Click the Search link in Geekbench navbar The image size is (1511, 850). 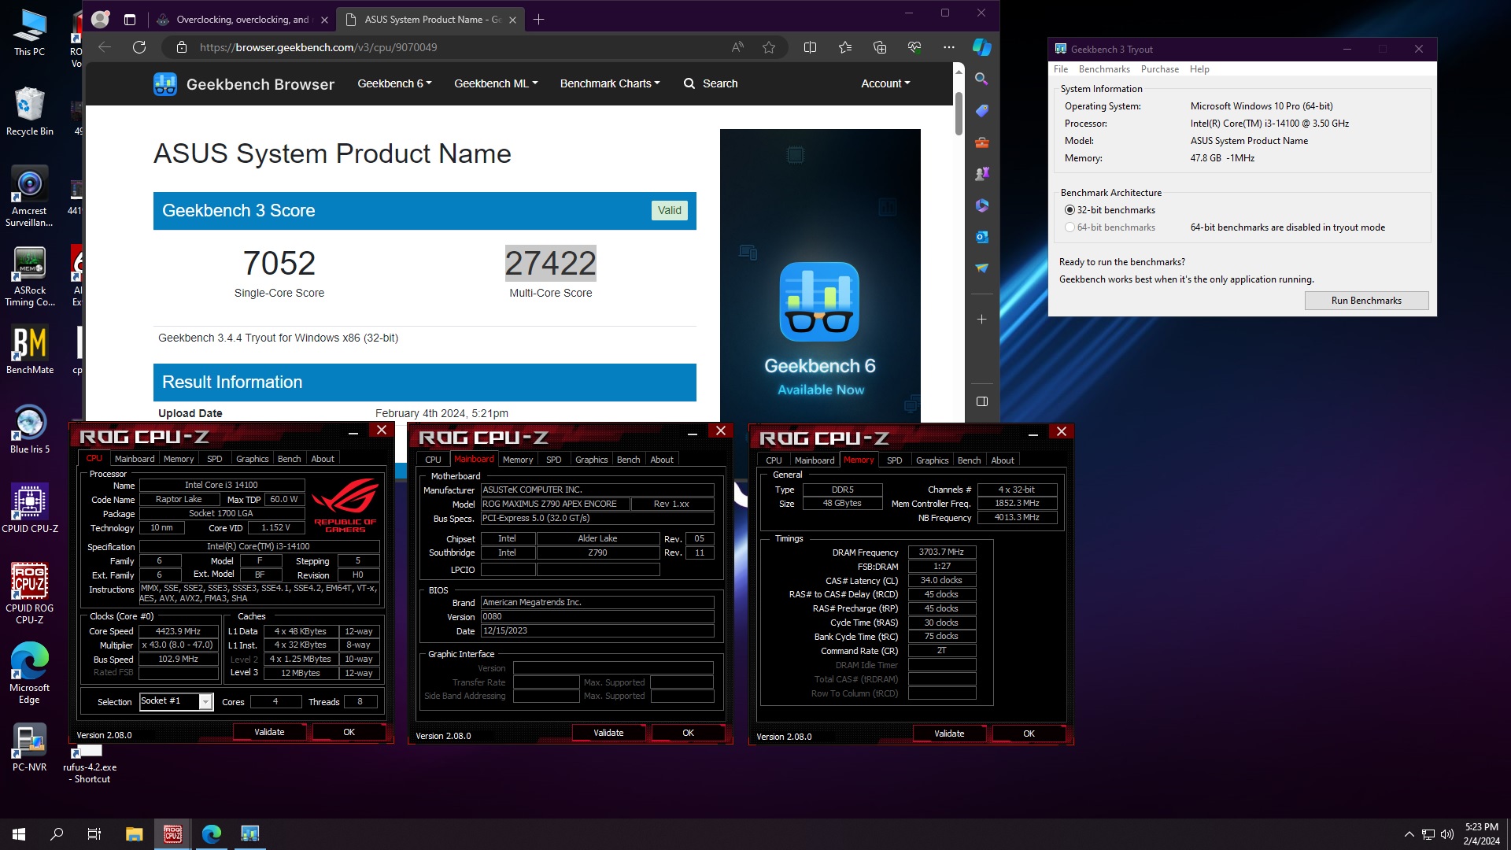coord(711,83)
